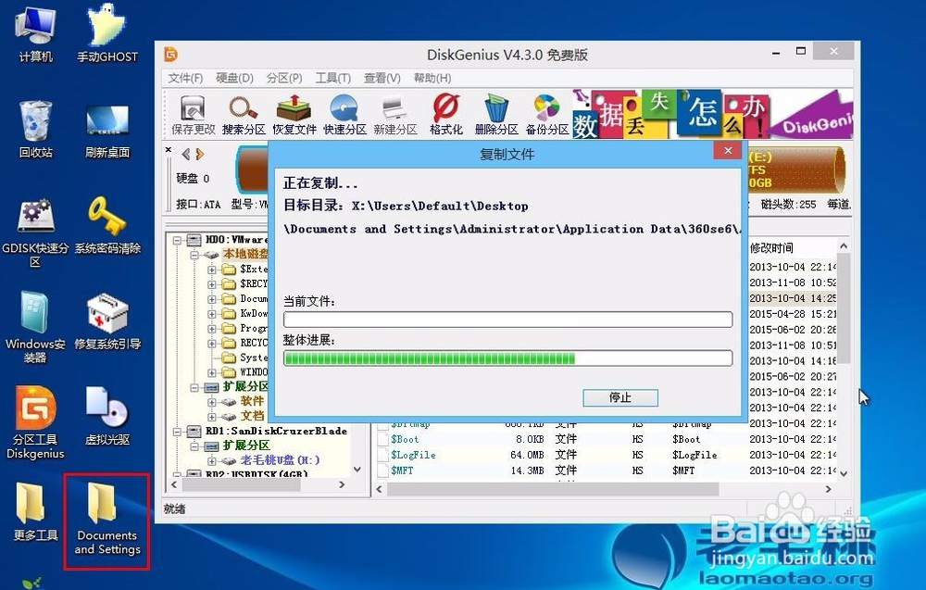
Task: Close the 复制文件 dialog
Action: pos(728,151)
